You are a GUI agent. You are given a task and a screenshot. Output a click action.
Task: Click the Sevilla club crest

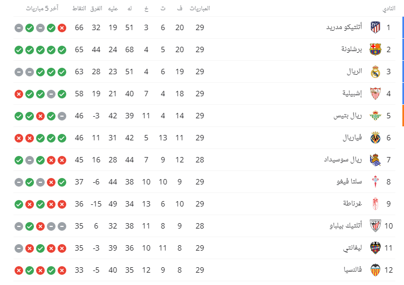click(x=375, y=94)
